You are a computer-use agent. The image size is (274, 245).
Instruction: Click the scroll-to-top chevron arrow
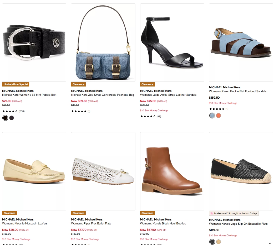tap(270, 243)
